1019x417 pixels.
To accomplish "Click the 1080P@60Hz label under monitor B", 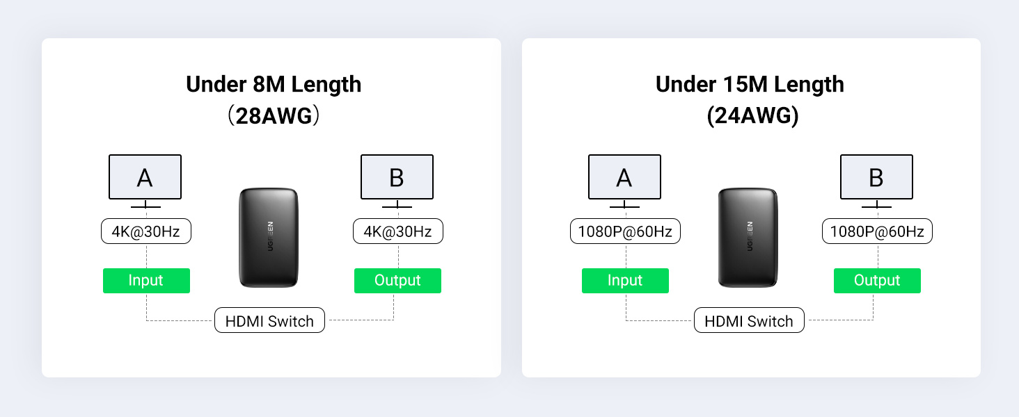I will tap(877, 231).
